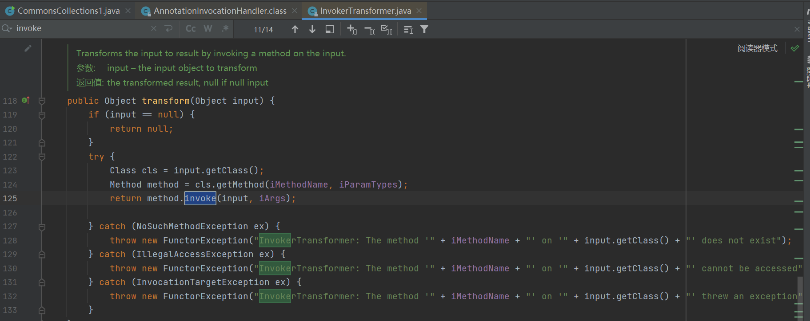Click the green inspections checkmark icon

795,48
